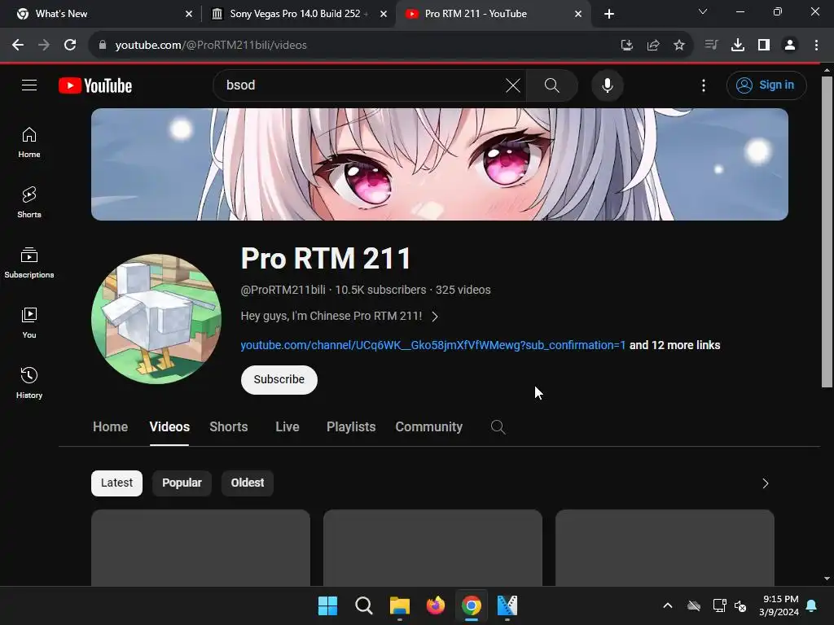Open Chrome three-dot menu

[x=816, y=46]
